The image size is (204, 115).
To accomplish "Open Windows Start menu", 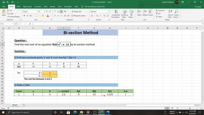I will [x=3, y=112].
